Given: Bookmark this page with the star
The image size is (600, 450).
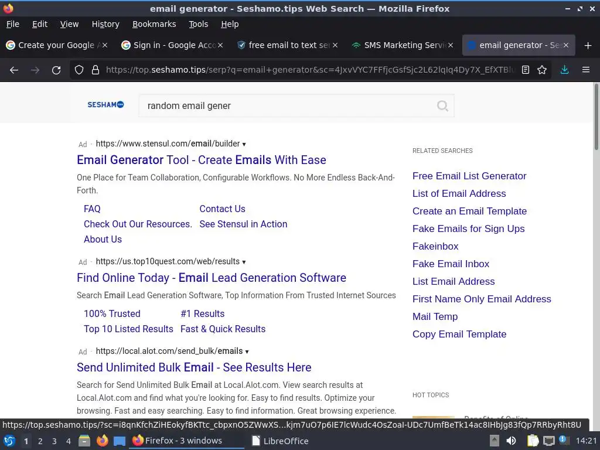Looking at the screenshot, I should [x=542, y=70].
